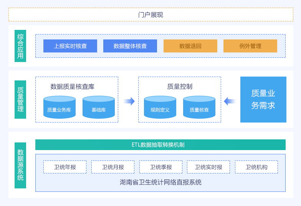
Task: Click the 卫统年报 dashed box
Action: point(65,167)
